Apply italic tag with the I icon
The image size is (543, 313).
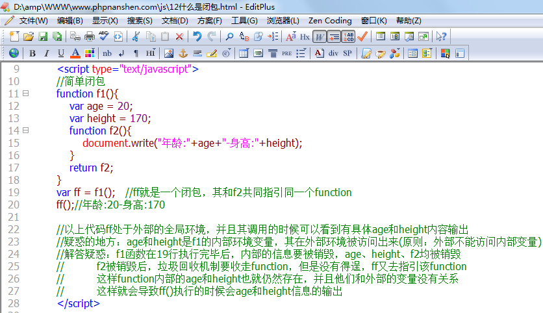point(46,53)
